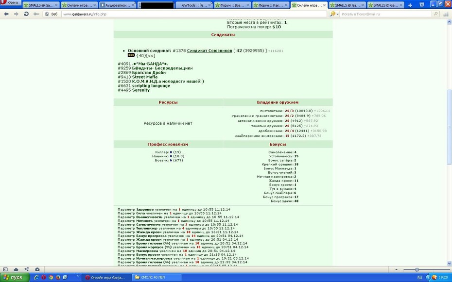Switch to the Форум :: Все... tab
The width and height of the screenshot is (452, 282).
(x=232, y=5)
